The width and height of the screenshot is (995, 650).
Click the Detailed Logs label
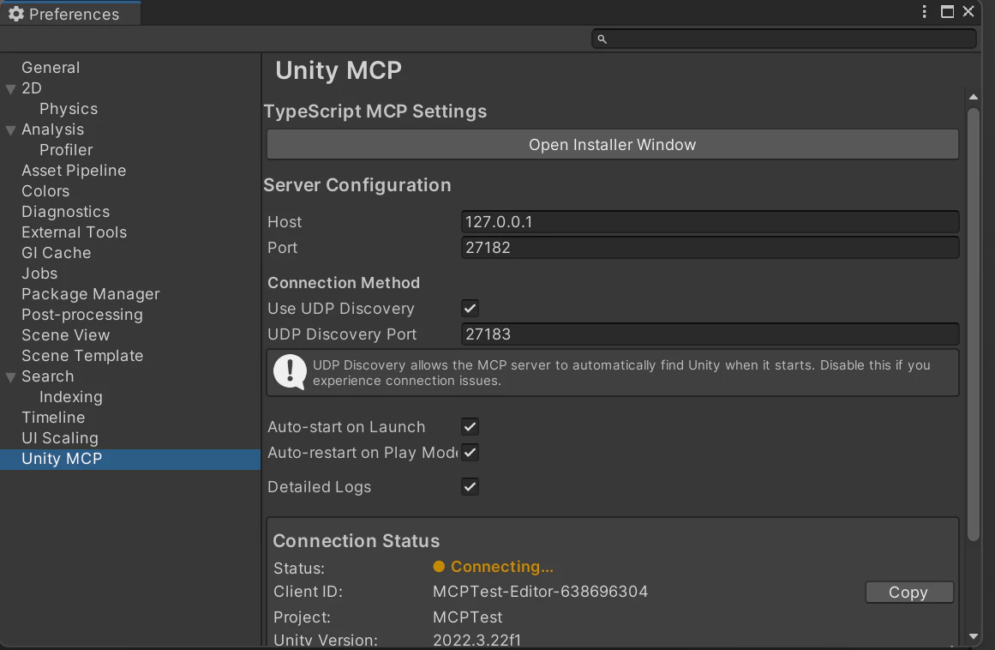tap(319, 487)
